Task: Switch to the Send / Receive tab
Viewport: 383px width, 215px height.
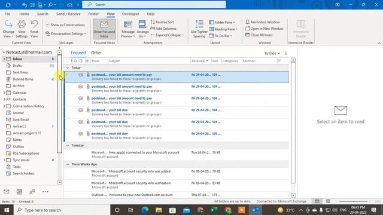Action: 68,14
